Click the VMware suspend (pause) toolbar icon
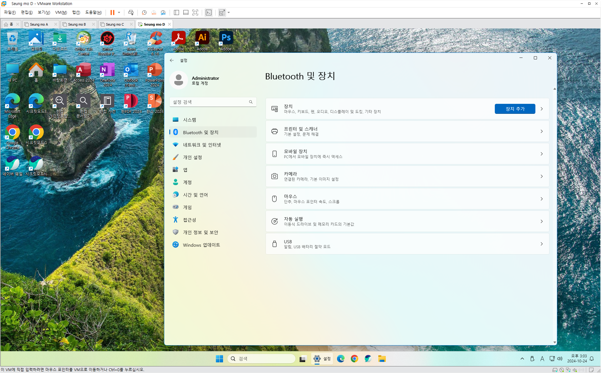Screen dimensions: 601x373 [x=112, y=13]
